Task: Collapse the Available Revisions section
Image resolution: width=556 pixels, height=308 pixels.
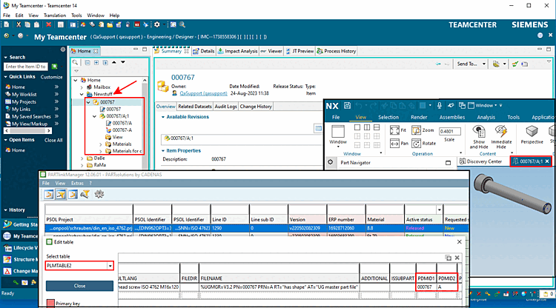Action: 163,117
